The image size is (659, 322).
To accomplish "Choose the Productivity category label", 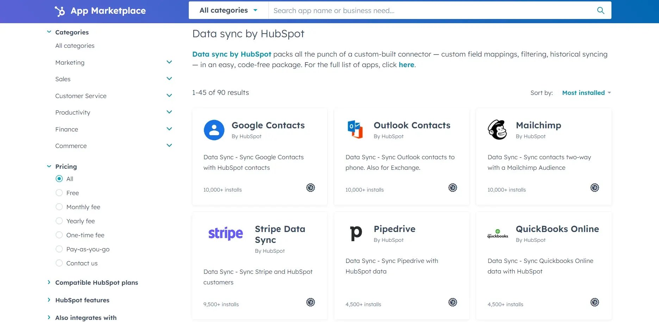I will click(73, 112).
